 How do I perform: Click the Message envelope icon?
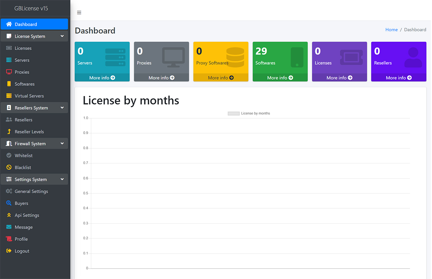click(x=9, y=227)
